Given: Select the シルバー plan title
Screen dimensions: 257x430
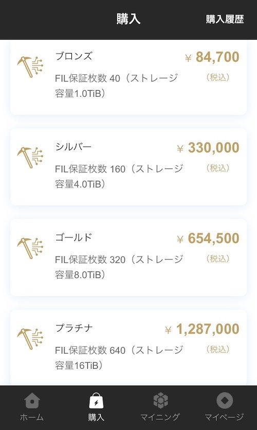Looking at the screenshot, I should [74, 147].
